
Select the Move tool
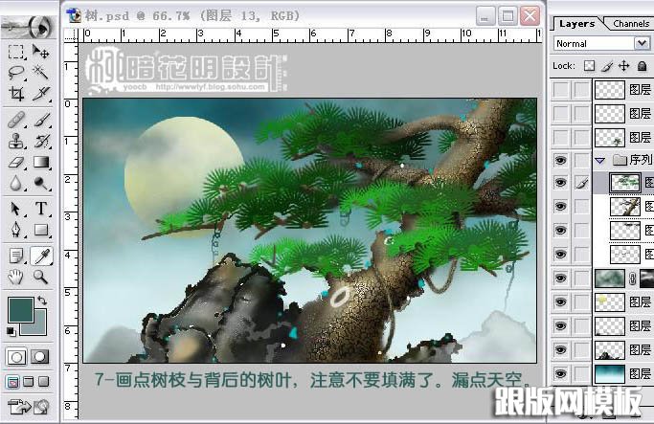41,51
